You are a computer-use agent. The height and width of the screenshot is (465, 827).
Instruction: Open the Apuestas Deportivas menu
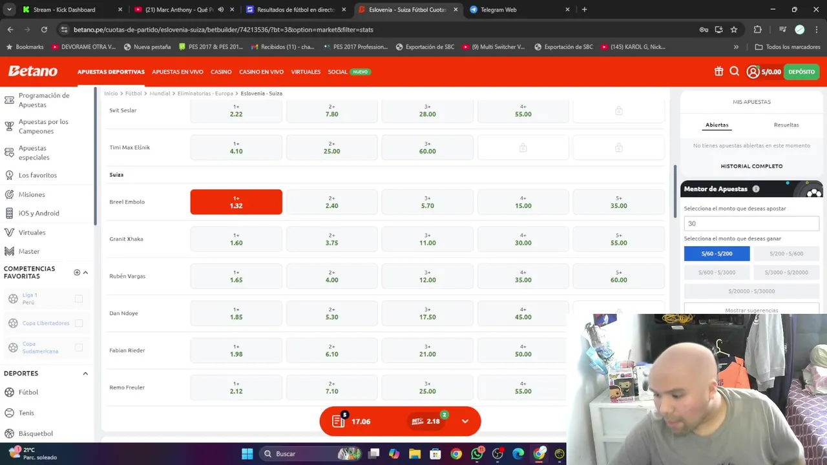[111, 72]
